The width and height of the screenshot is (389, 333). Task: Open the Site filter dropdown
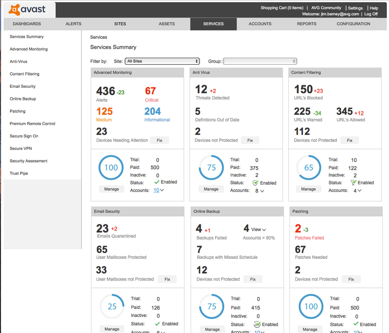point(162,61)
